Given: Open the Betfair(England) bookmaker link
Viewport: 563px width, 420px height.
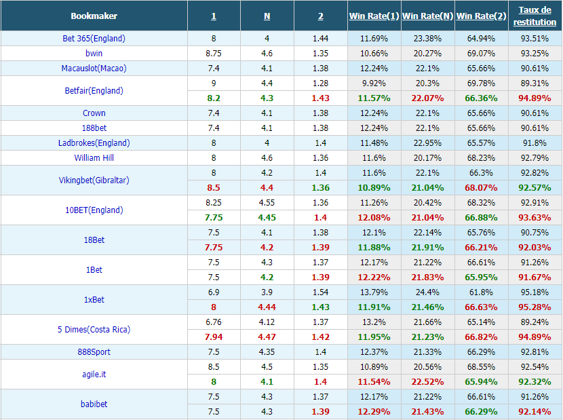Looking at the screenshot, I should (x=94, y=90).
